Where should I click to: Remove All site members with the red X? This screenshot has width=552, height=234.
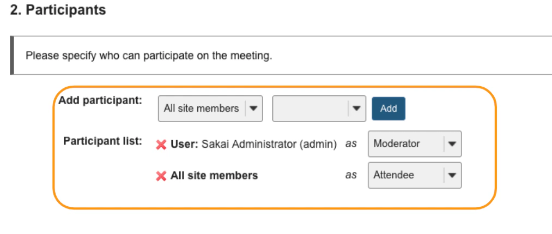coord(161,176)
